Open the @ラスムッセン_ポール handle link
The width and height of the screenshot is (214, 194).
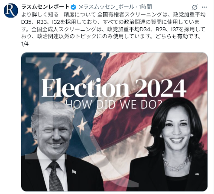click(106, 7)
